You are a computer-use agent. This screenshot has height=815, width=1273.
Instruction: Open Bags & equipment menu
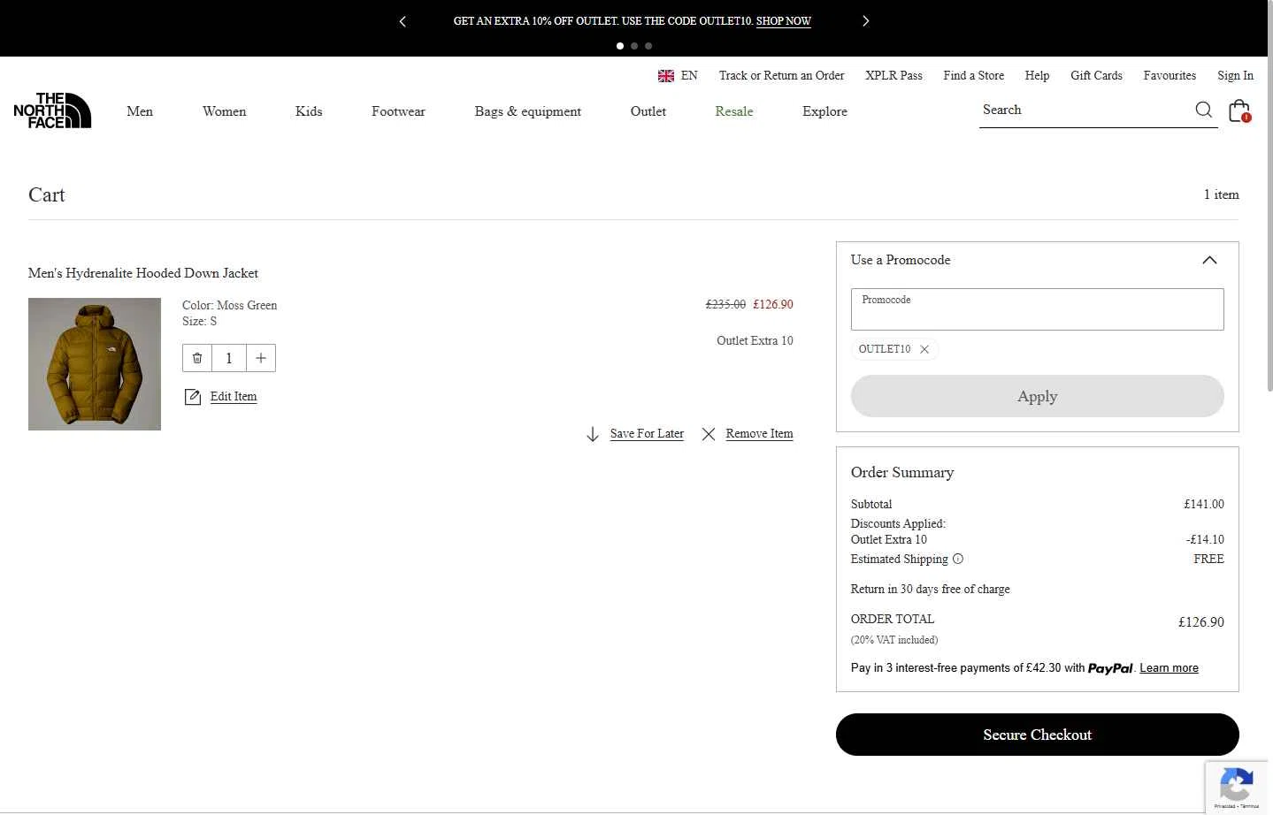[x=527, y=111]
